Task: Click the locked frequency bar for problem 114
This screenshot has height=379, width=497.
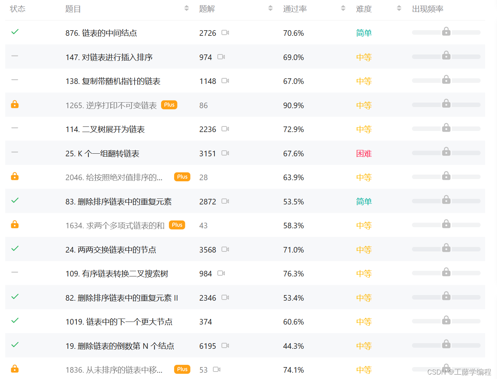Action: click(446, 129)
